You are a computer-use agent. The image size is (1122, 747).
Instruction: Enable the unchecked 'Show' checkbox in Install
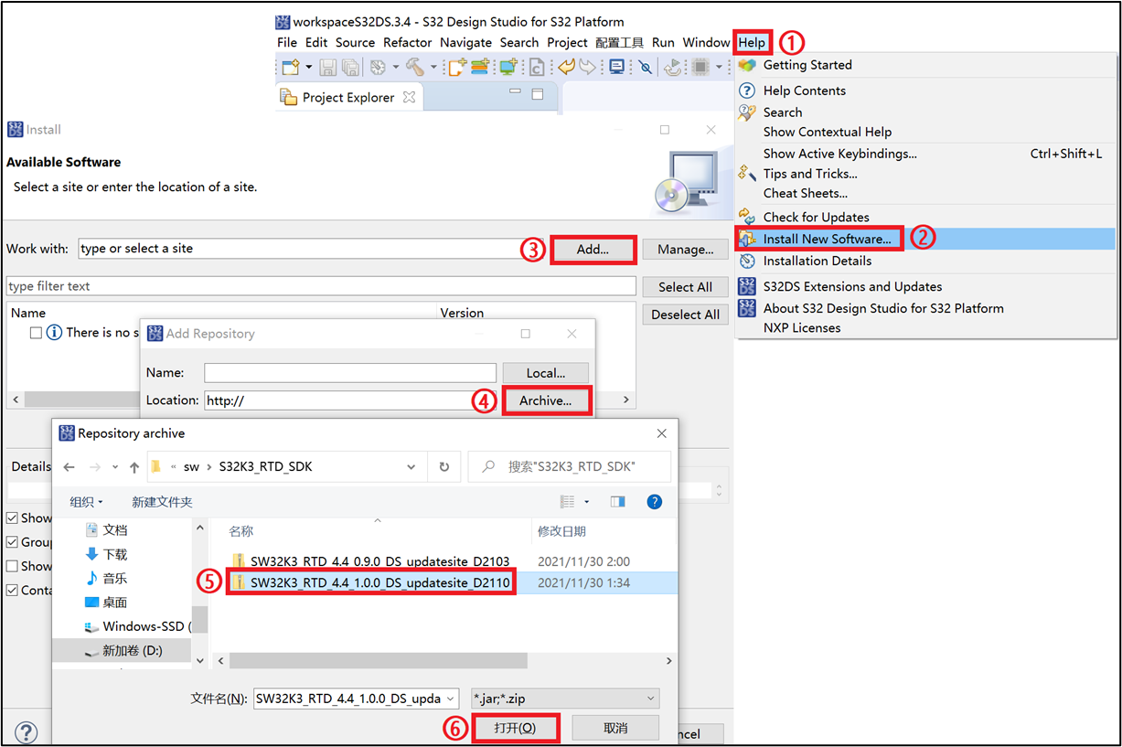click(x=12, y=566)
